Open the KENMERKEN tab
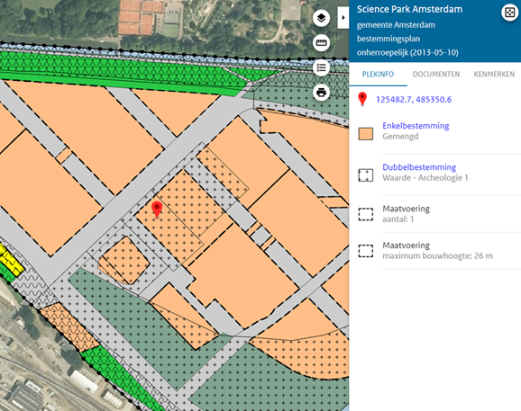This screenshot has width=521, height=411. point(494,75)
